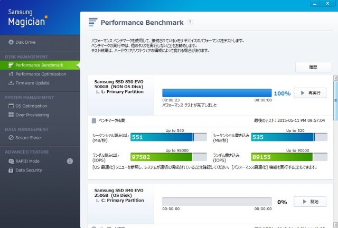Click the Performance Benchmark bars icon in sidebar
This screenshot has width=338, height=228.
pyautogui.click(x=11, y=65)
